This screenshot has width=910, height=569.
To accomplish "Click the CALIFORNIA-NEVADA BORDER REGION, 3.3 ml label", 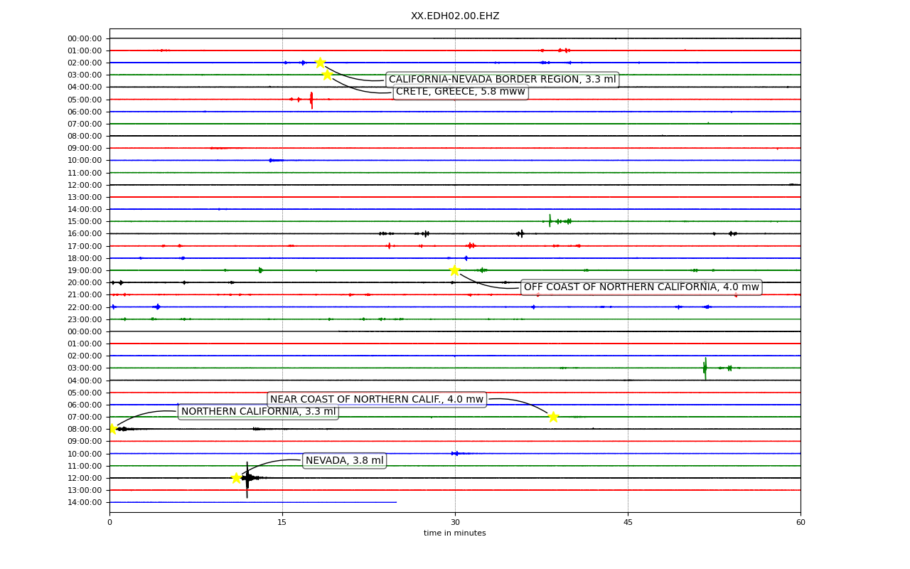I will 502,80.
